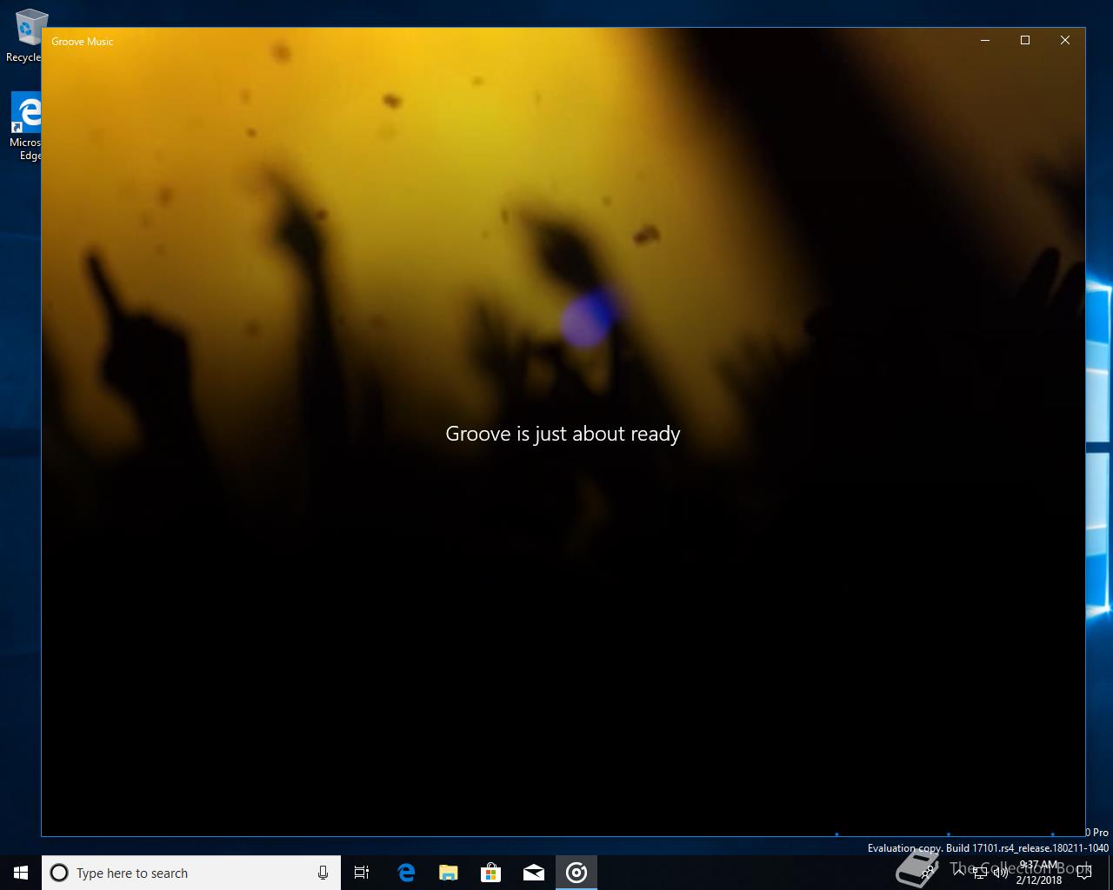This screenshot has height=890, width=1113.
Task: Close the Groove Music window
Action: click(x=1065, y=40)
